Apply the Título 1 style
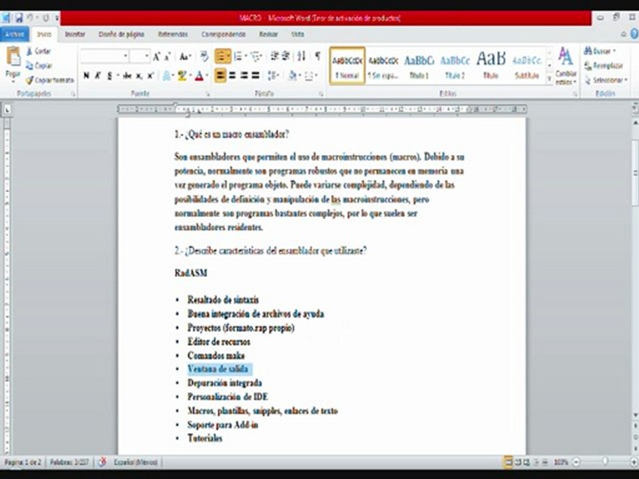Screen dimensions: 639x479 (419, 66)
